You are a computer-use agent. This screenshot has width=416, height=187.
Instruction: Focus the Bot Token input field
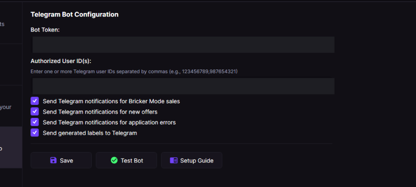183,45
